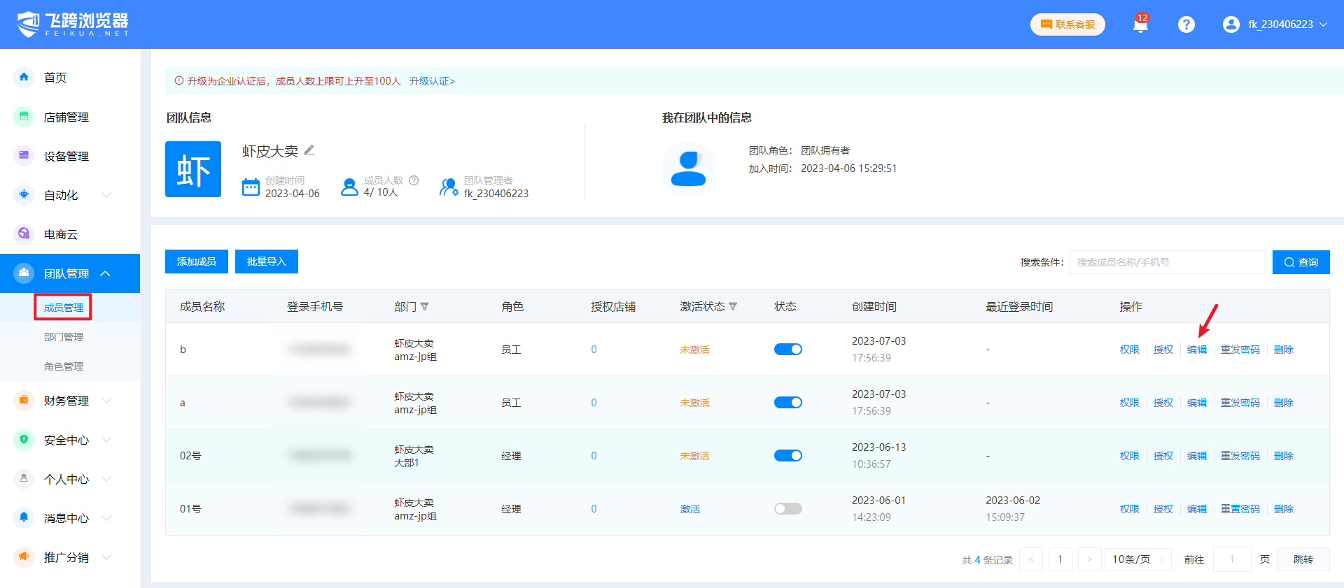Viewport: 1344px width, 588px height.
Task: Open 部门管理 in the sidebar
Action: pos(64,337)
